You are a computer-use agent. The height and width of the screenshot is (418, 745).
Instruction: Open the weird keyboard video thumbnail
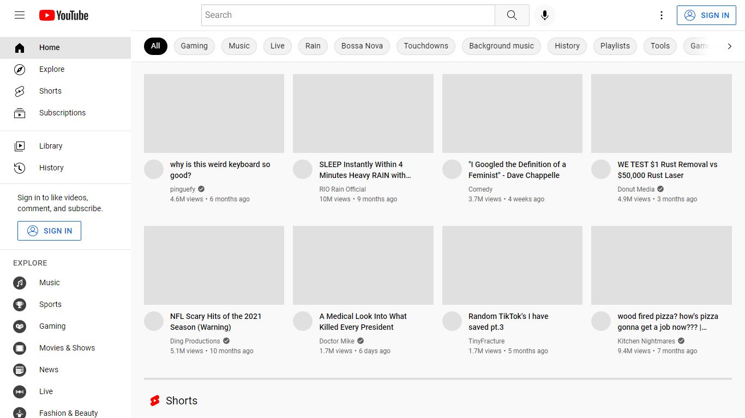(x=214, y=113)
